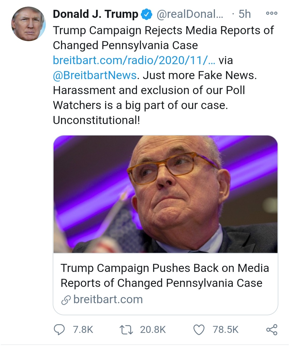The height and width of the screenshot is (346, 289).
Task: Click the blue verified checkmark badge
Action: click(147, 14)
